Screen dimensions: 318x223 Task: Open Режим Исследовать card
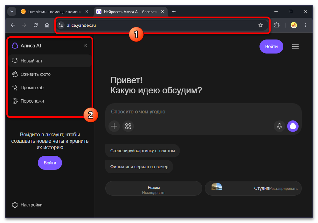click(154, 188)
